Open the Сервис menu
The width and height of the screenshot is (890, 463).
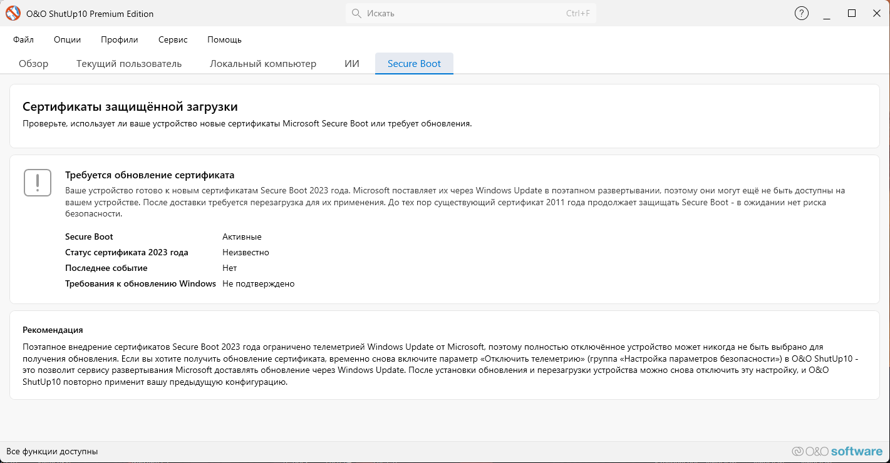coord(173,39)
